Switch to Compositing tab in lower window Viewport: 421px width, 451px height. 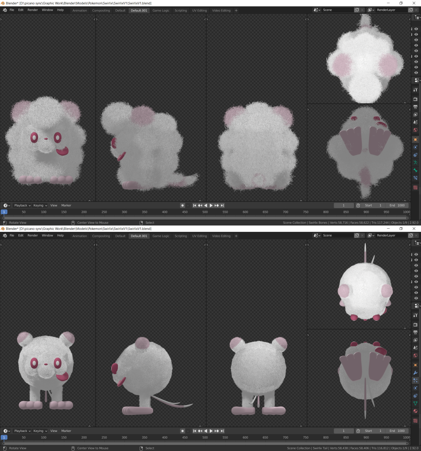click(101, 236)
